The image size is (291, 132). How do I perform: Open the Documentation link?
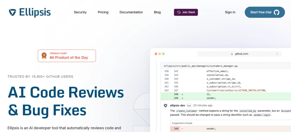click(x=131, y=12)
